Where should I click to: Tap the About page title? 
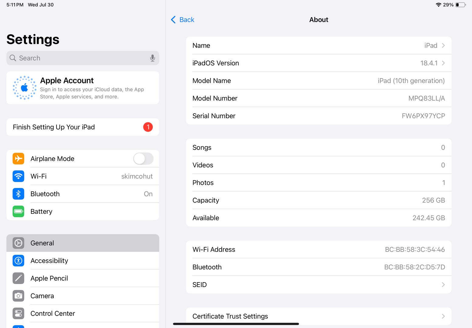(319, 20)
